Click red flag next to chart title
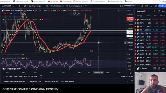 [x=36, y=10]
